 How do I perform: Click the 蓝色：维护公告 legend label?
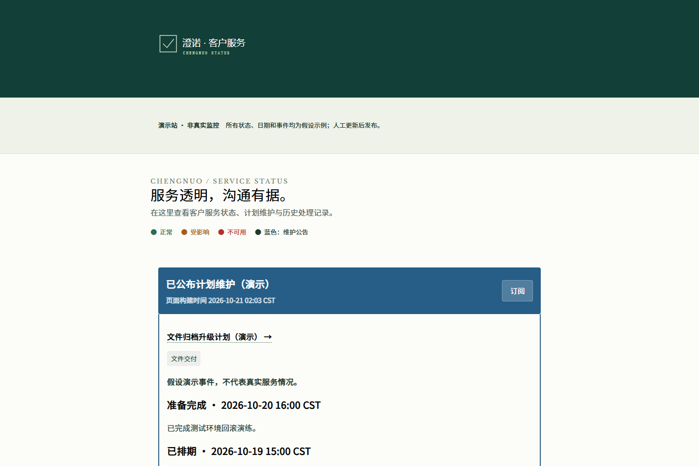[x=286, y=232]
